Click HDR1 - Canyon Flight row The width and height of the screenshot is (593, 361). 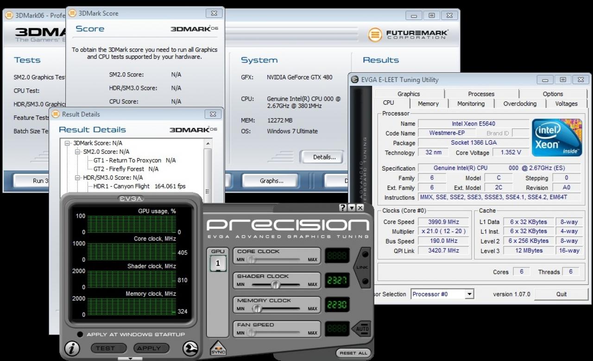tap(139, 186)
